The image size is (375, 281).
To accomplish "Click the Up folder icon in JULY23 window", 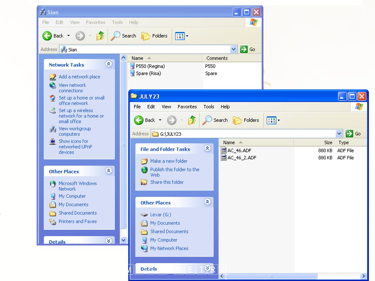I will (192, 120).
